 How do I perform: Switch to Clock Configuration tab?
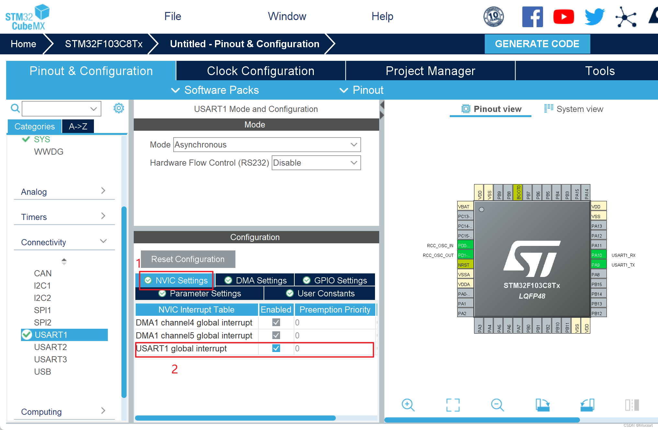coord(261,71)
